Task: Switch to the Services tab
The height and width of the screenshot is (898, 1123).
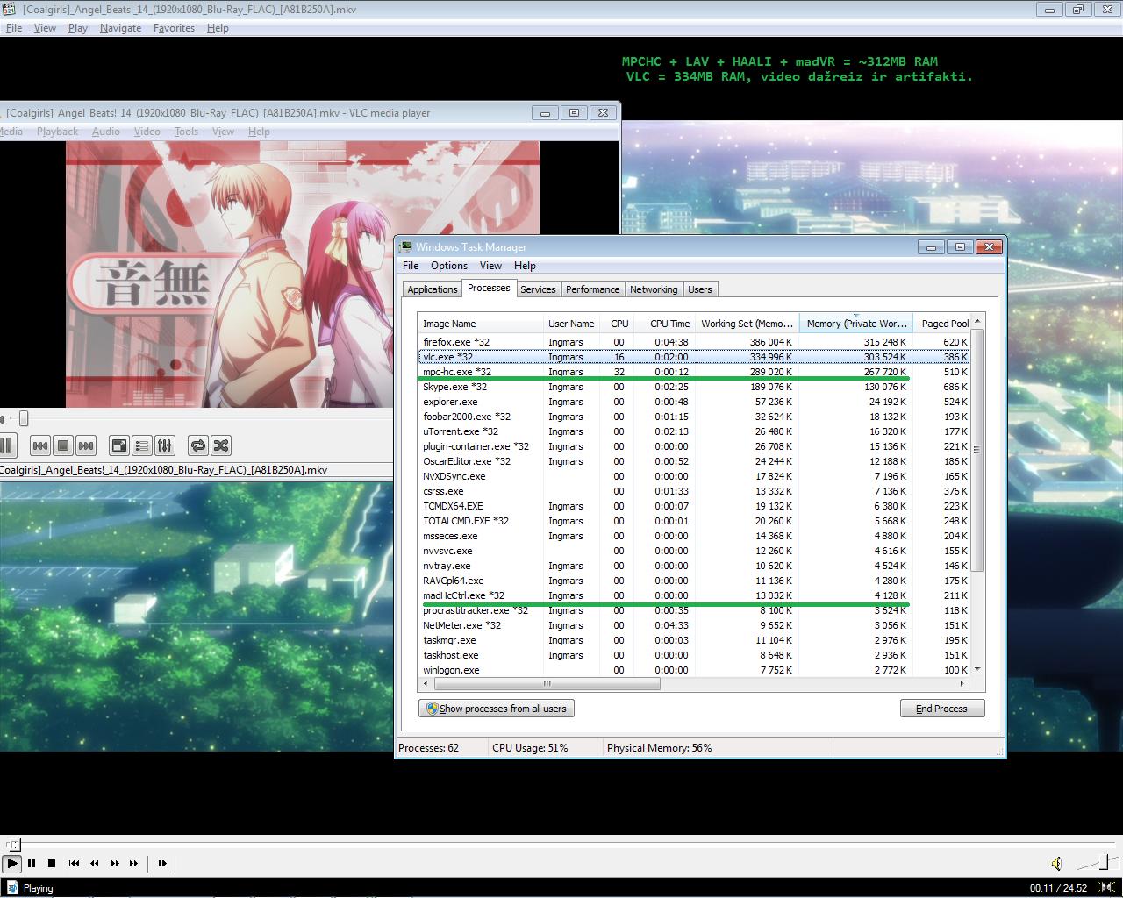Action: [538, 289]
